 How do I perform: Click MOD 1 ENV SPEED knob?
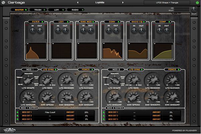[47, 97]
